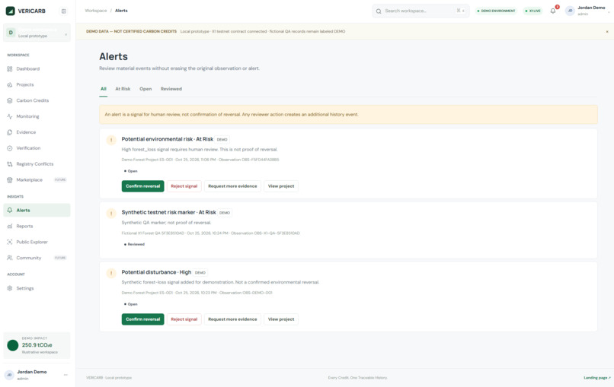The image size is (614, 387).
Task: Request more evidence for Potential disturbance alert
Action: coord(232,319)
